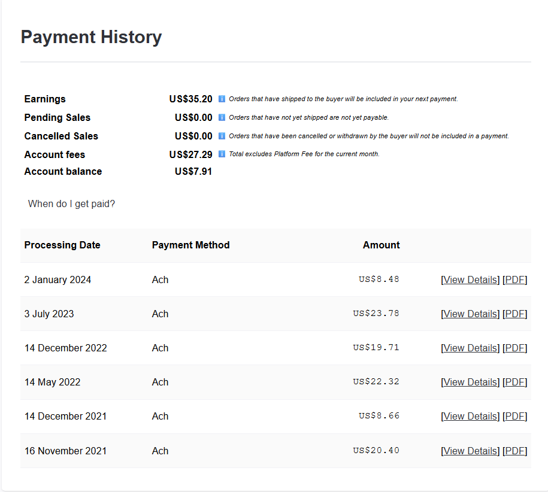Image resolution: width=548 pixels, height=492 pixels.
Task: Click the info icon beside Account fees
Action: coord(222,154)
